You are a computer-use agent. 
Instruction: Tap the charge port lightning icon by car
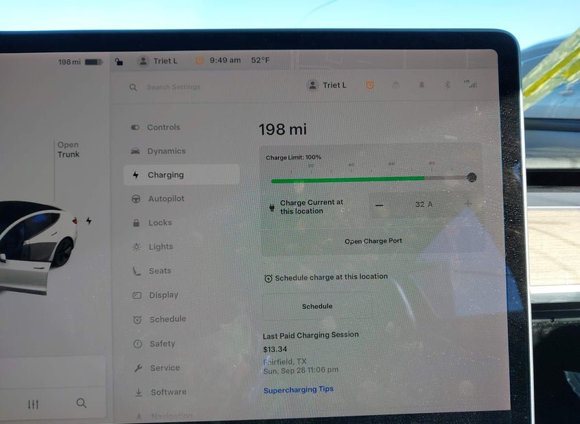[x=89, y=221]
